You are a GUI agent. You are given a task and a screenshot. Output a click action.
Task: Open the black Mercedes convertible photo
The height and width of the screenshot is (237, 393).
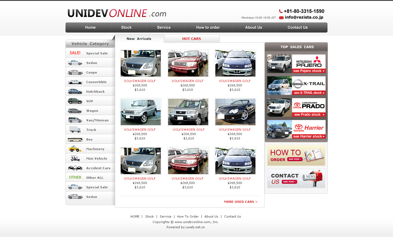235,112
